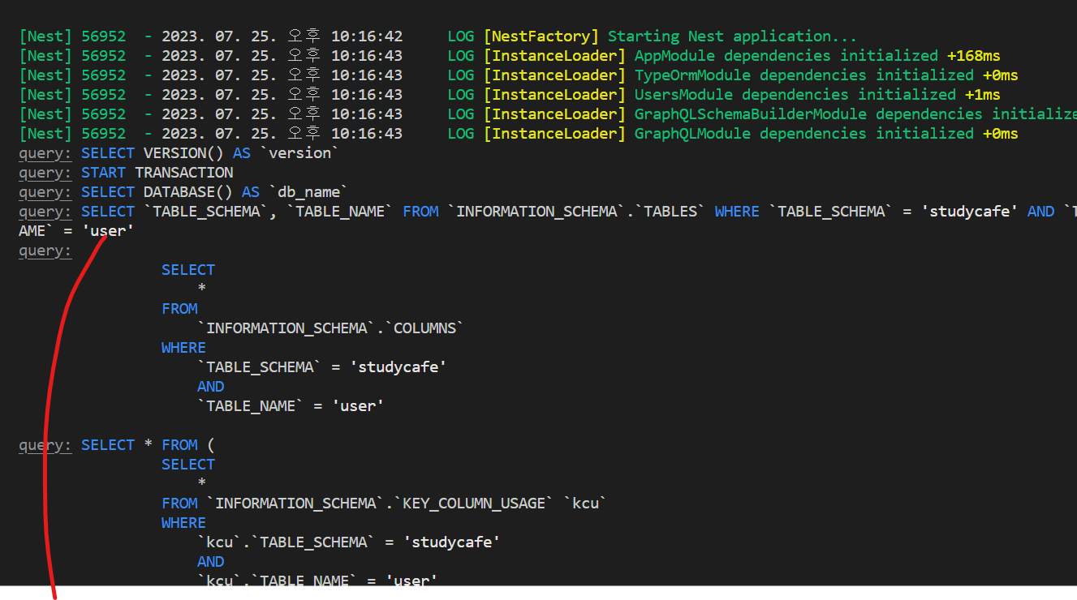Select 'UsersModule dependencies initialized' message
Viewport: 1077px width, 600px height.
click(795, 95)
